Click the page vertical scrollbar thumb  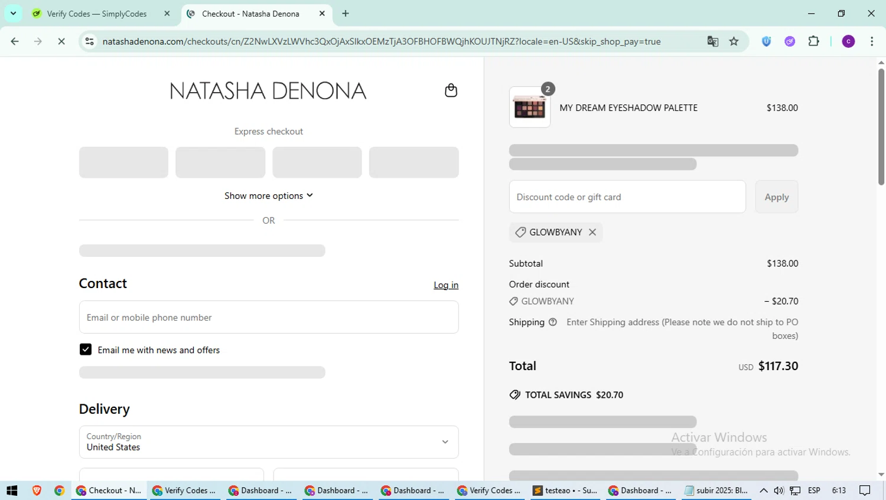[881, 126]
